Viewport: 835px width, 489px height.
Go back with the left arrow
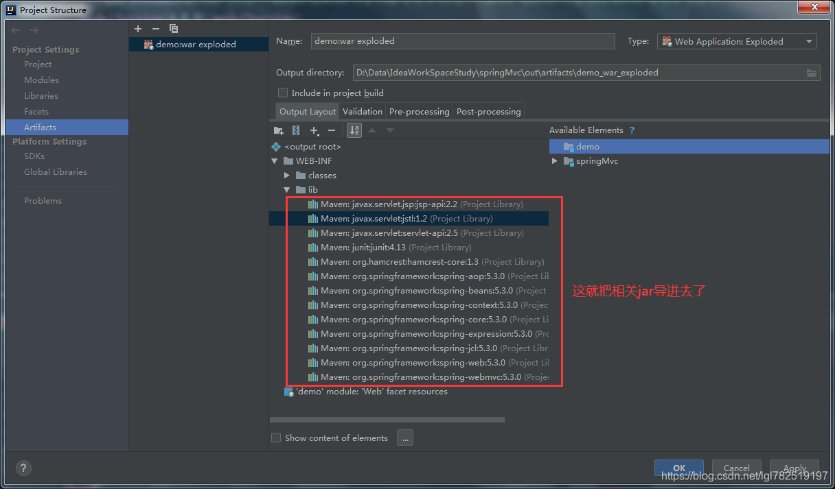16,30
